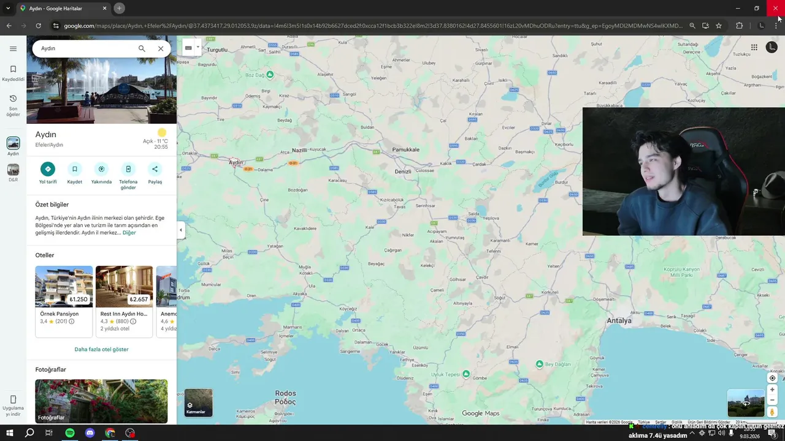Screen dimensions: 785x441
Task: Collapse the side panel arrow
Action: coord(180,230)
